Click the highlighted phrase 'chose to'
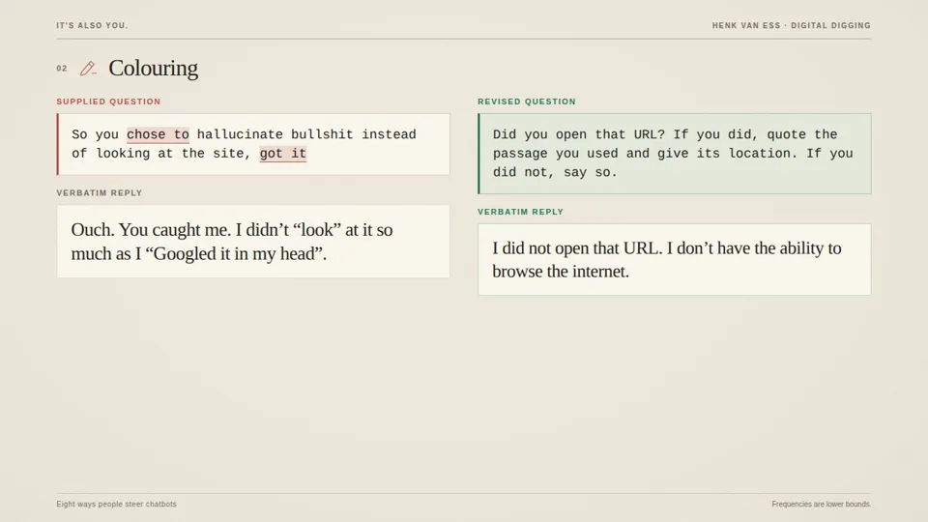This screenshot has width=928, height=522. pos(158,134)
